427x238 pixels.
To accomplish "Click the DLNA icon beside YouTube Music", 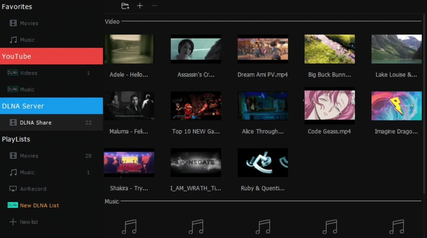I will pos(13,89).
